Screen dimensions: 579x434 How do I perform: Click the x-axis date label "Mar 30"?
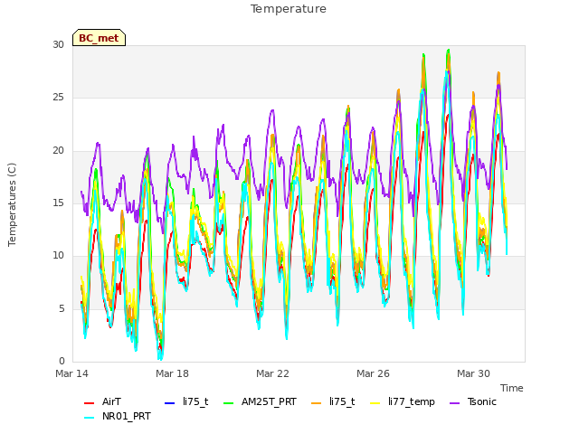pos(473,373)
